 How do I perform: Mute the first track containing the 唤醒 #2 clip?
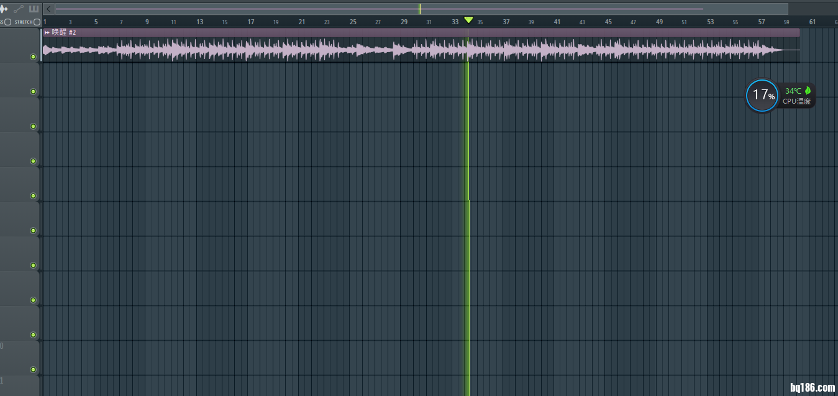coord(33,57)
